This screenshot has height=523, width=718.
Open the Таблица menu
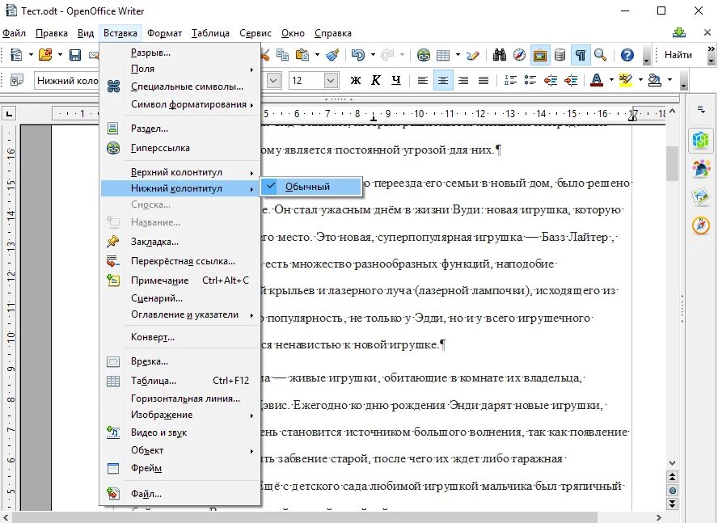[x=210, y=33]
